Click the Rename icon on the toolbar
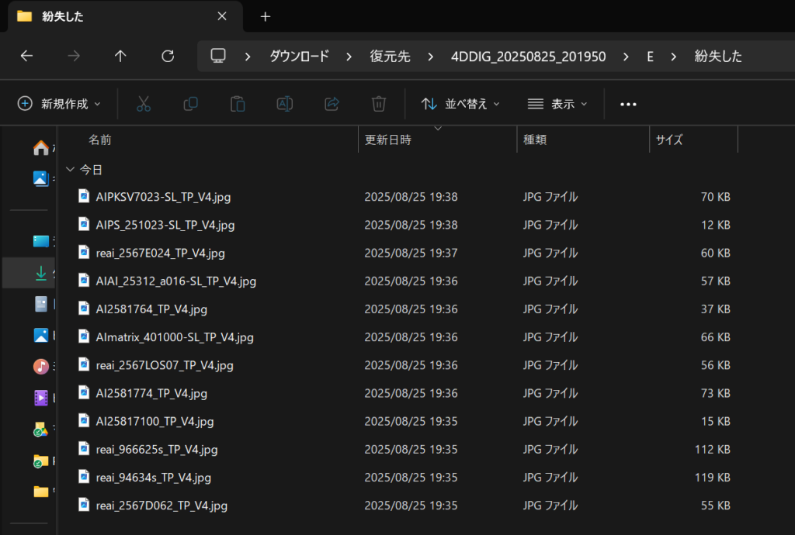The width and height of the screenshot is (795, 535). [285, 103]
